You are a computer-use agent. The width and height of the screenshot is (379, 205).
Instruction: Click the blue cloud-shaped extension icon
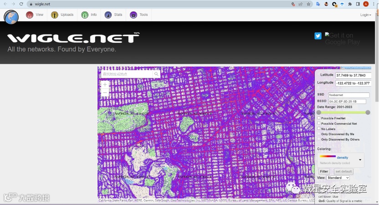342,4
